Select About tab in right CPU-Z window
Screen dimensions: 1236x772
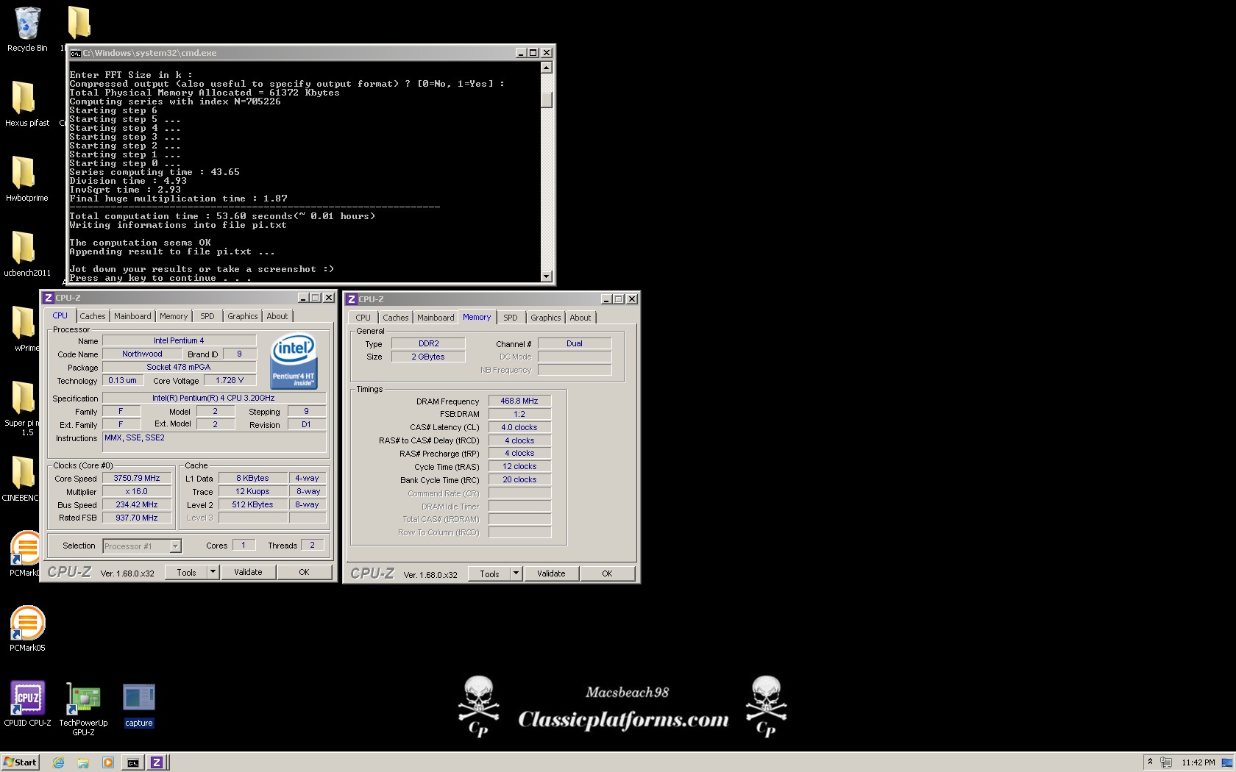580,318
